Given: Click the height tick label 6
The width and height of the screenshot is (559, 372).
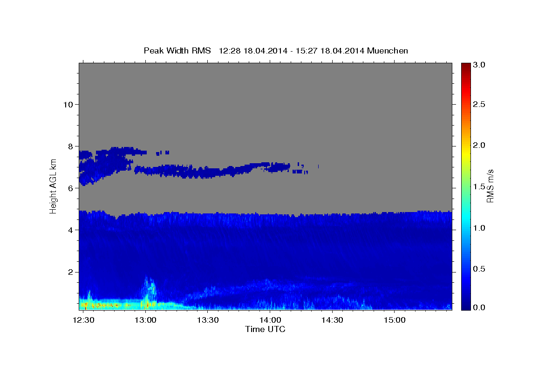Looking at the screenshot, I should click(70, 188).
